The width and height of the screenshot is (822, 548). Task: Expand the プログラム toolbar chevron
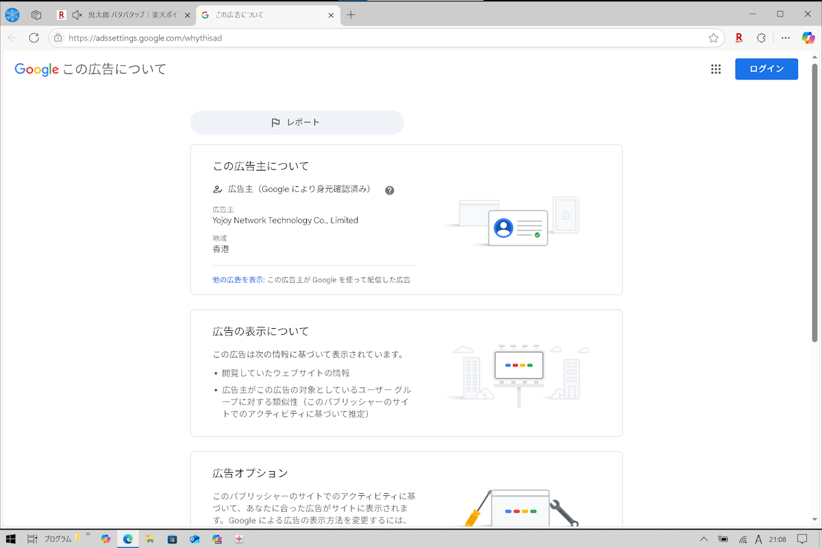(88, 534)
